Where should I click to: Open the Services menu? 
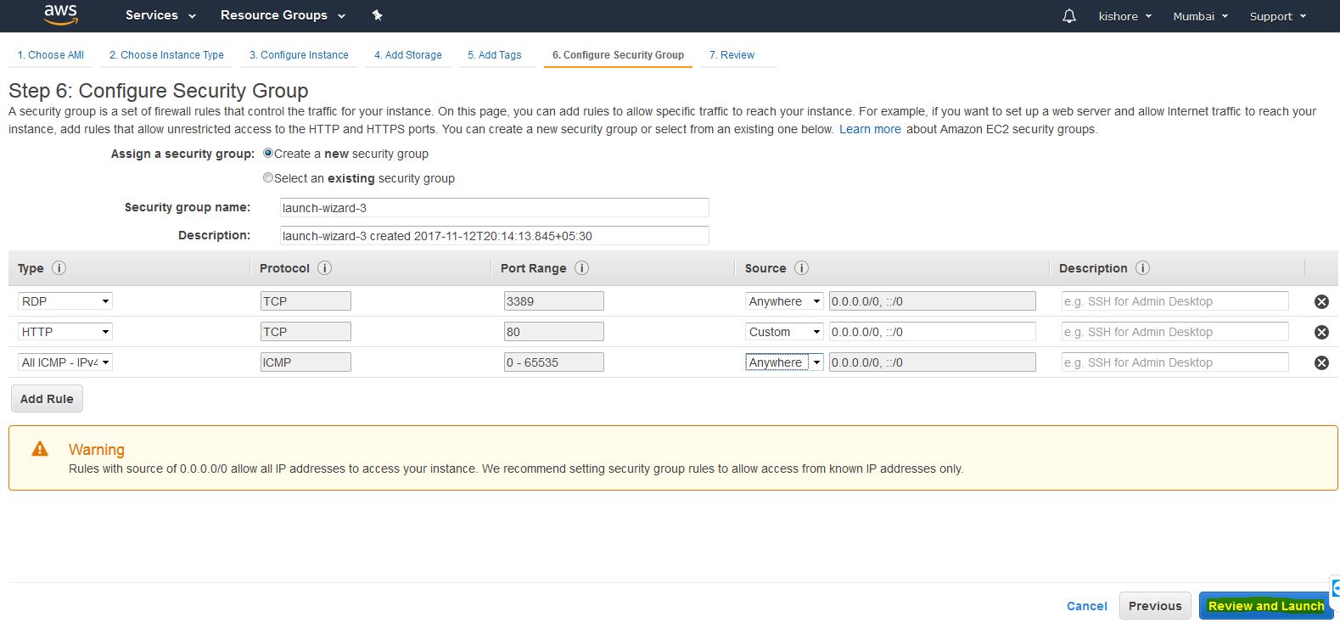pos(160,15)
